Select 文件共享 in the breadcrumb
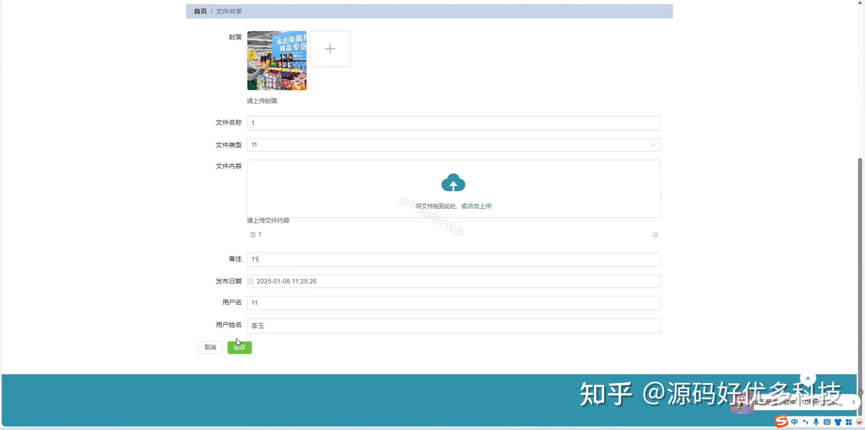This screenshot has width=865, height=430. click(228, 11)
